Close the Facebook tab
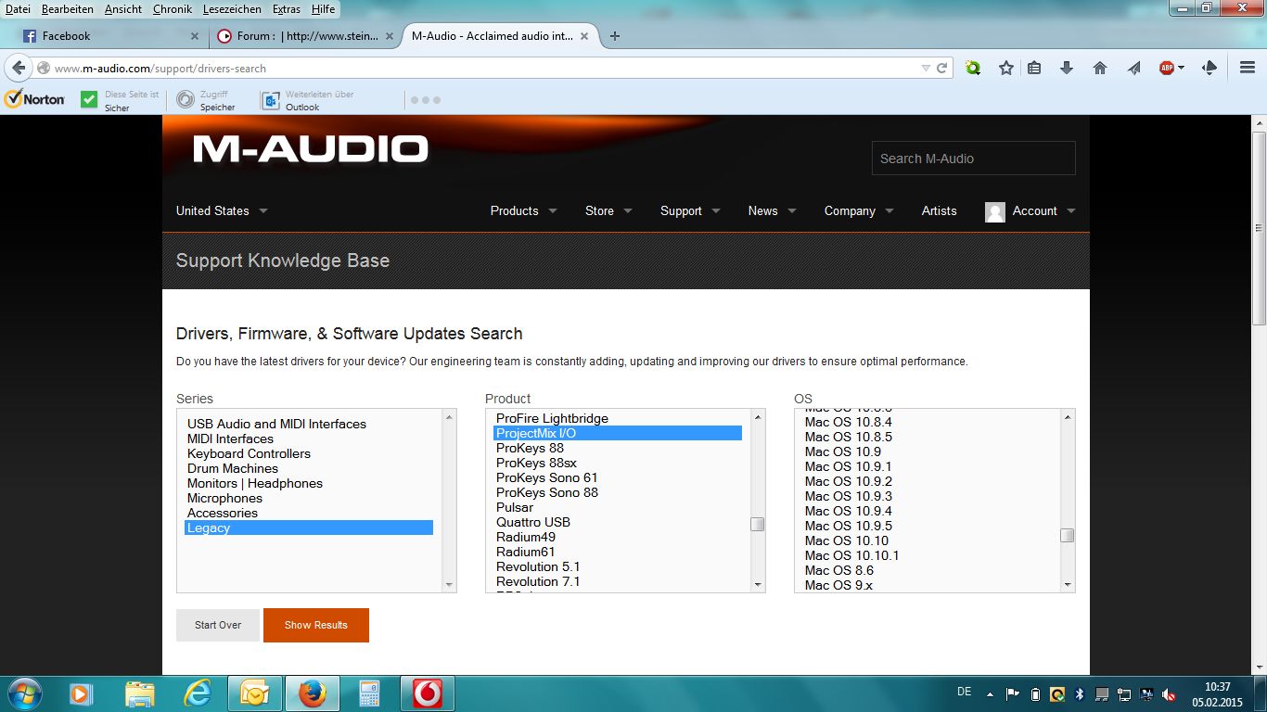The width and height of the screenshot is (1267, 712). 195,36
